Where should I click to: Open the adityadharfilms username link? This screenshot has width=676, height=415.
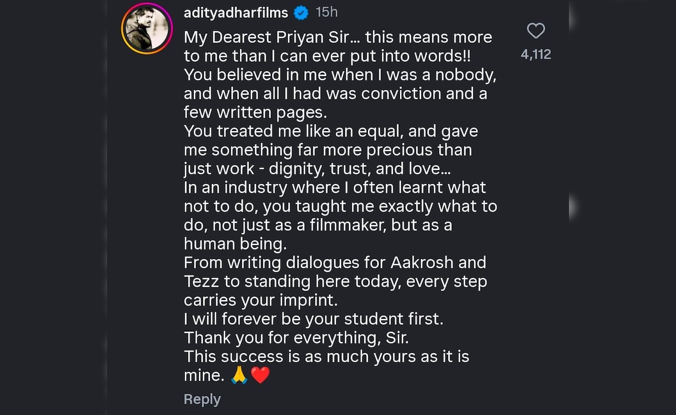coord(236,13)
